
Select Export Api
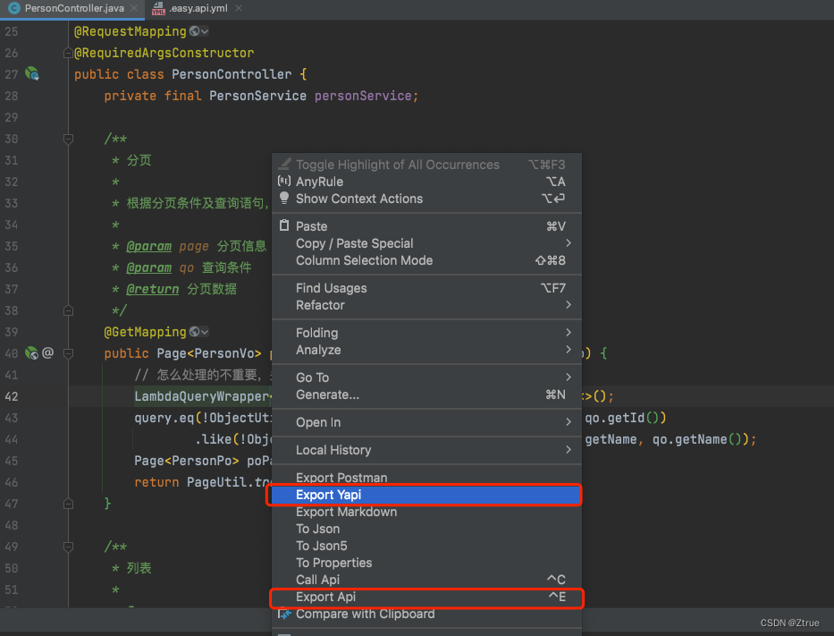(x=426, y=597)
